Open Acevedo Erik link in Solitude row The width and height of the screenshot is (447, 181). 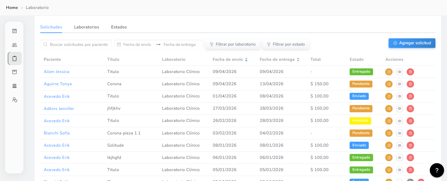click(57, 145)
